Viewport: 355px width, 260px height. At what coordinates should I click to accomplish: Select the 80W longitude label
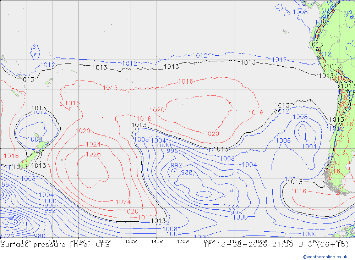pyautogui.click(x=313, y=242)
